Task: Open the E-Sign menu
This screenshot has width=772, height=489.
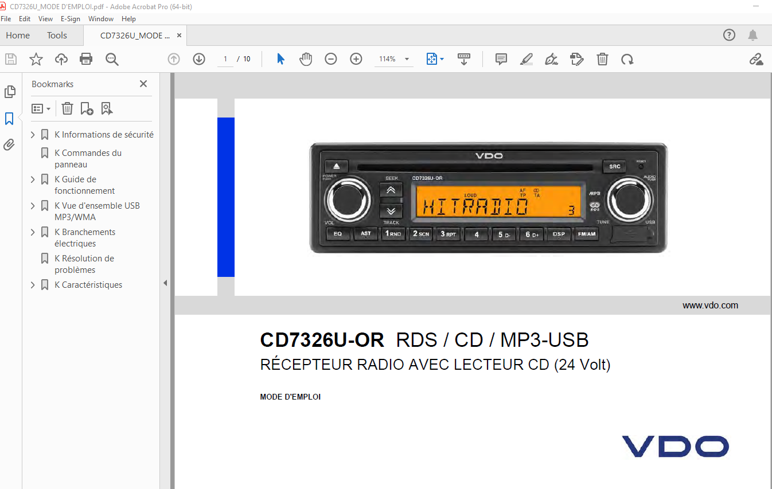Action: tap(71, 19)
